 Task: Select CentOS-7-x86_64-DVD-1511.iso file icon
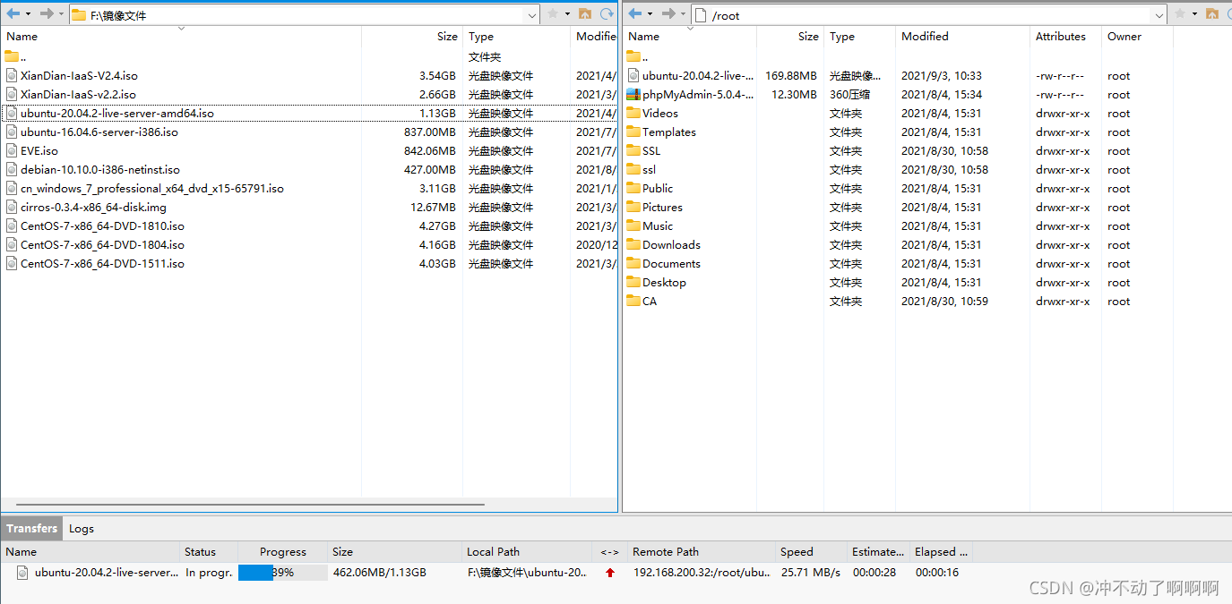pyautogui.click(x=12, y=264)
